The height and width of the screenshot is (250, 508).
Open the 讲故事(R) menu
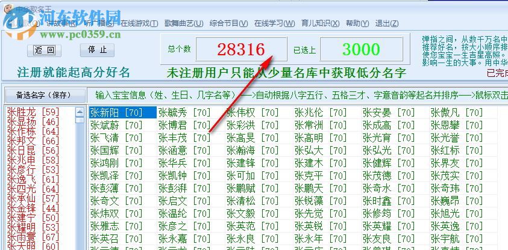pos(62,23)
